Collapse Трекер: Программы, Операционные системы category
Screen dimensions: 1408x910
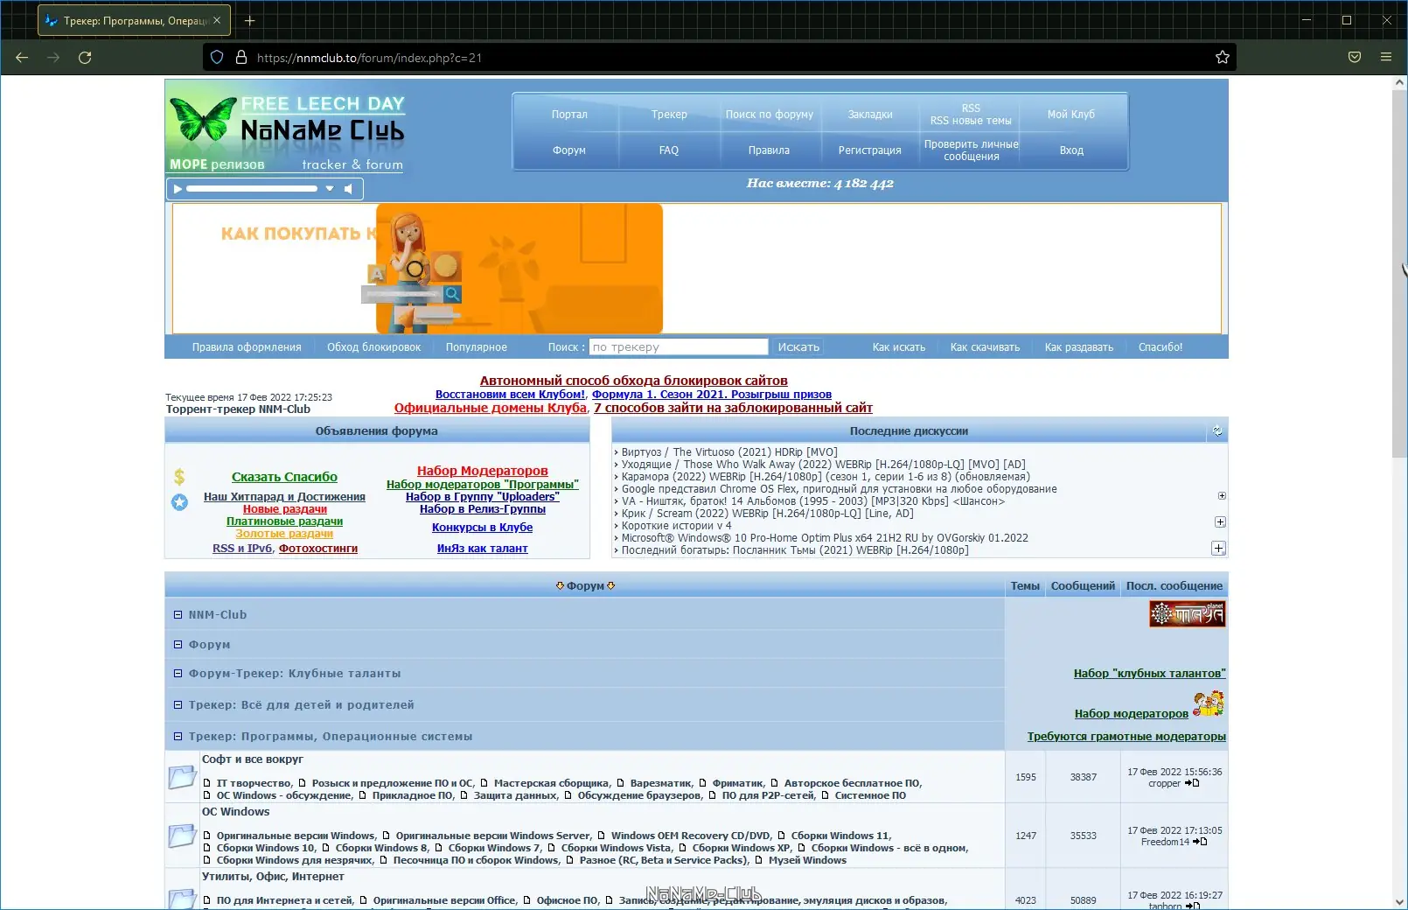[x=178, y=737]
